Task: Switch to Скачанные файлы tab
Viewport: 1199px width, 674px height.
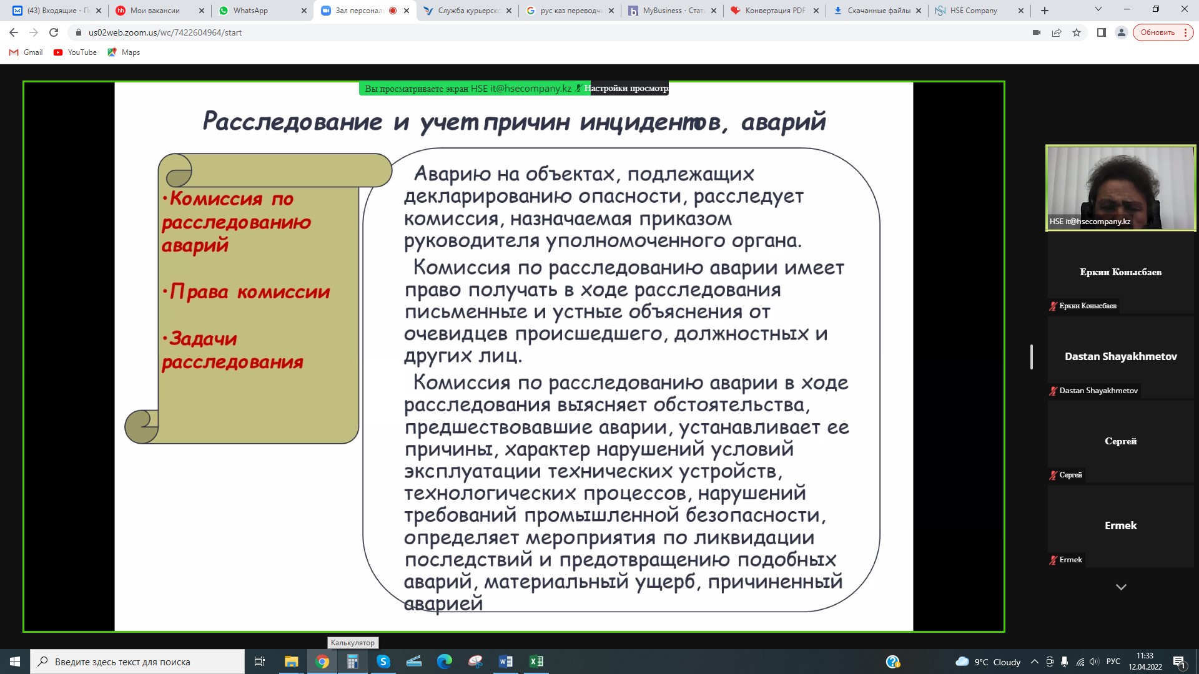Action: coord(877,11)
